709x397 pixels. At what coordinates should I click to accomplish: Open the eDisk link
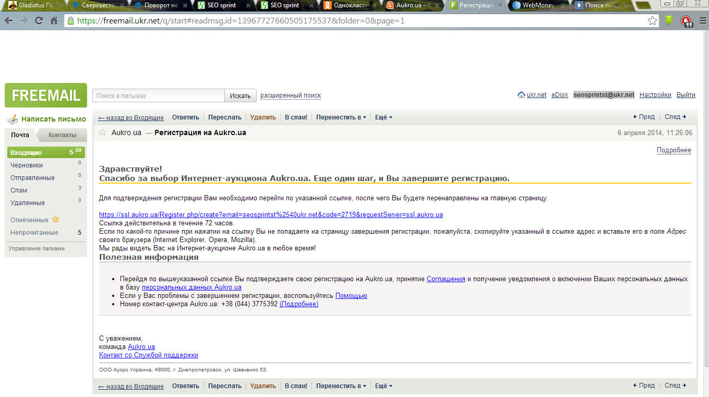[560, 95]
